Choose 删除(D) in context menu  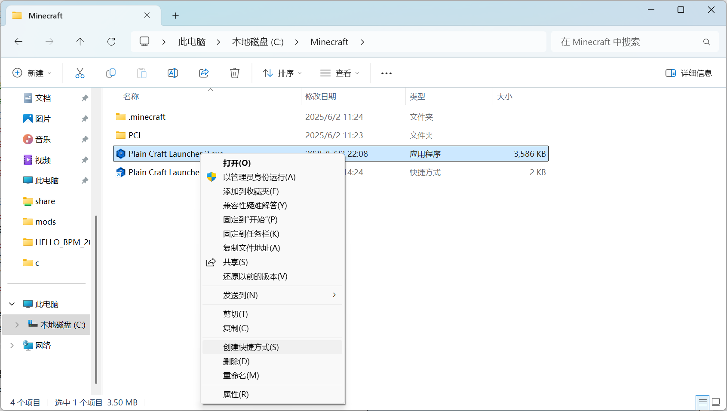click(x=273, y=362)
